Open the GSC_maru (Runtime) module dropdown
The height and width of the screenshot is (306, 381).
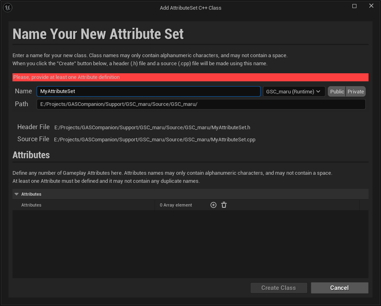pos(294,91)
